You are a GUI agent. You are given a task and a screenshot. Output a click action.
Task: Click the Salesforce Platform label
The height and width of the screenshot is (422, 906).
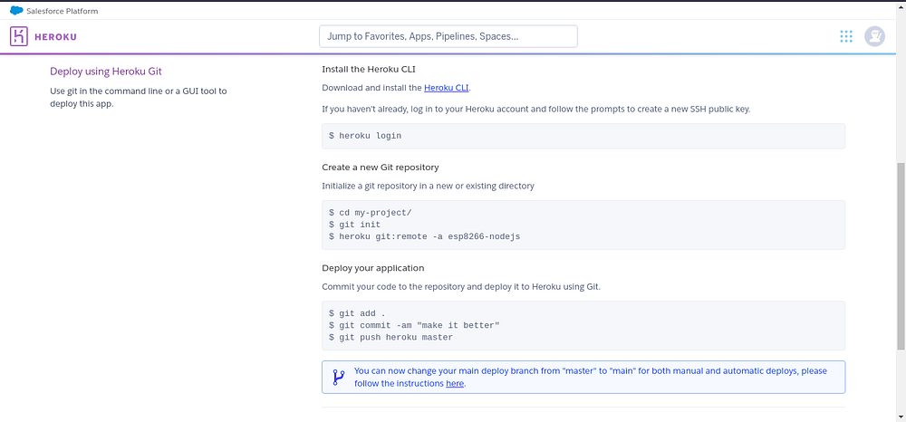point(63,11)
